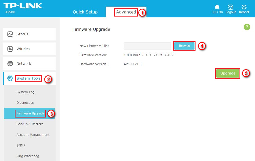This screenshot has height=161, width=255.
Task: Open the Status menu section
Action: pos(29,34)
